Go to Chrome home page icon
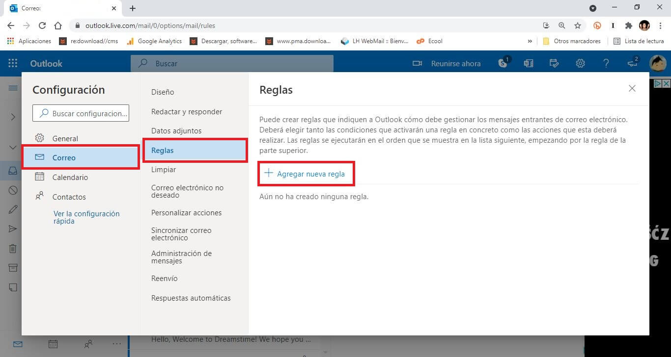Screen dimensions: 671x357 pos(58,25)
